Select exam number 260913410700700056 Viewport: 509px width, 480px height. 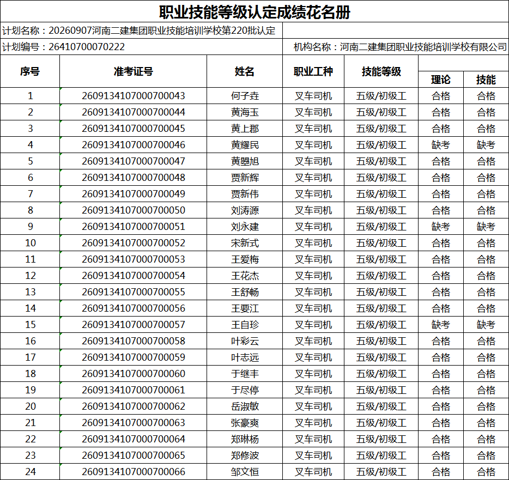pyautogui.click(x=133, y=308)
